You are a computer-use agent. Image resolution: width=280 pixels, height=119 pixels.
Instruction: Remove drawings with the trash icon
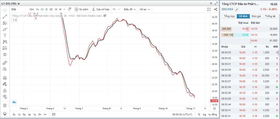point(5,105)
